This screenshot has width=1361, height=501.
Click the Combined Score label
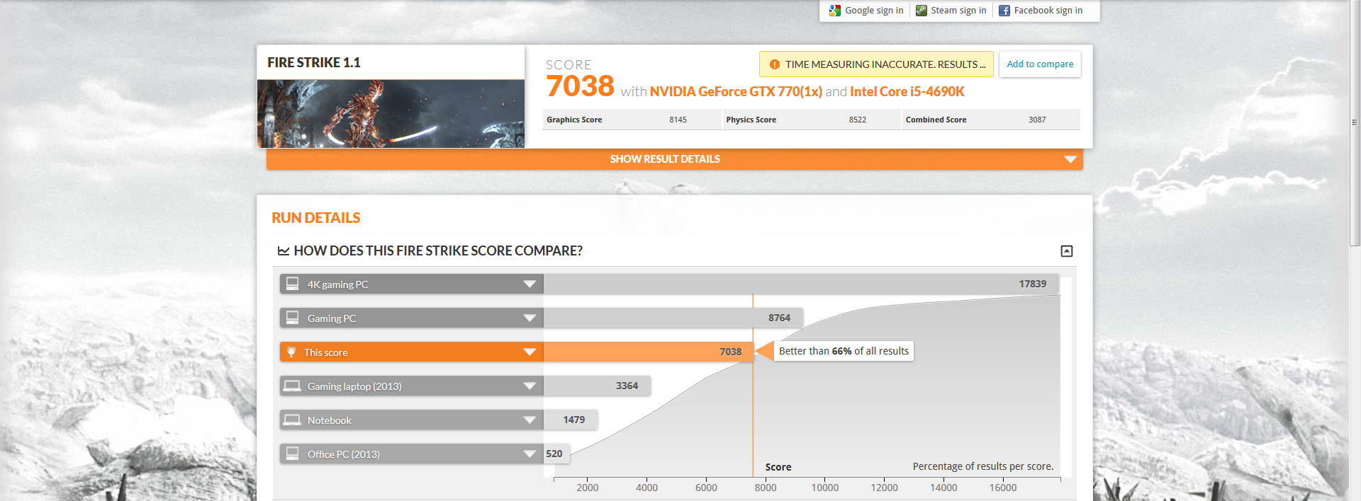[936, 120]
